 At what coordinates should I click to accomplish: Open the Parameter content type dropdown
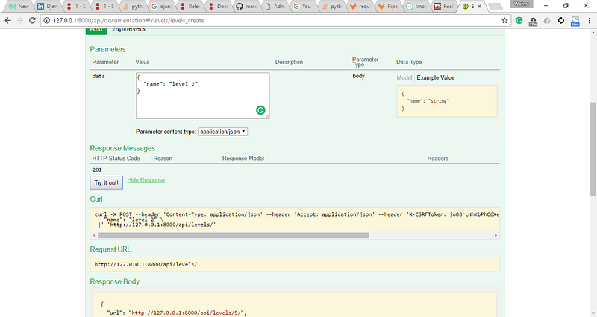point(222,132)
